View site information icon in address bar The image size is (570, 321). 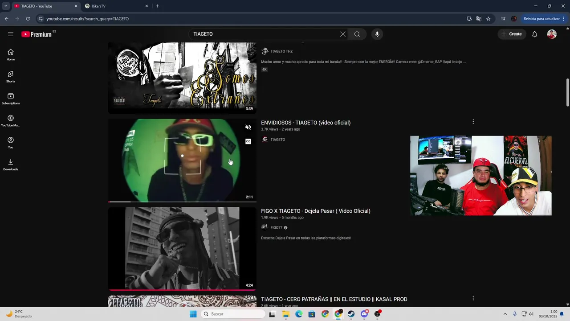[41, 19]
